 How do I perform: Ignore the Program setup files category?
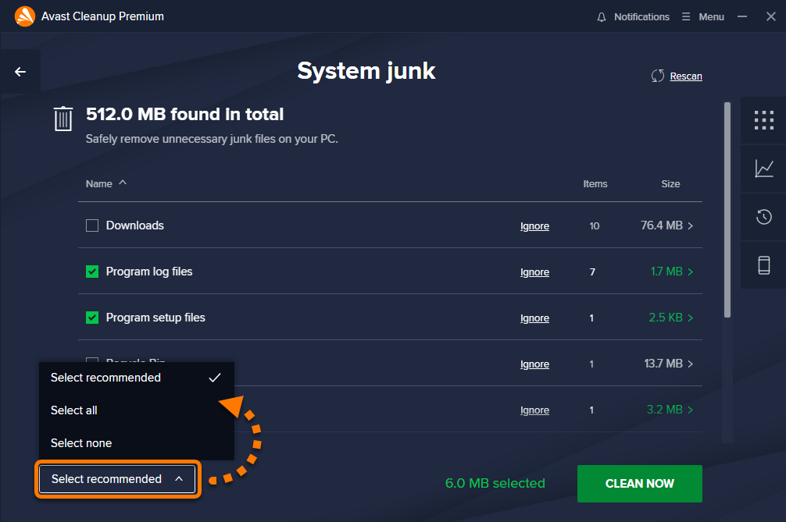click(534, 318)
